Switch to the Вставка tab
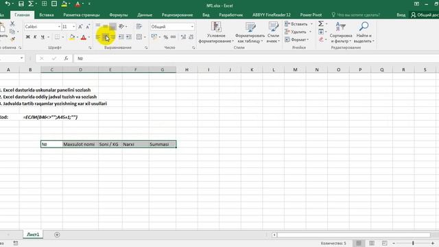 (x=47, y=15)
